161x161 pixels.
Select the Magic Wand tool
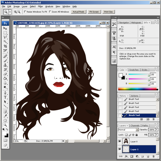click(5, 42)
